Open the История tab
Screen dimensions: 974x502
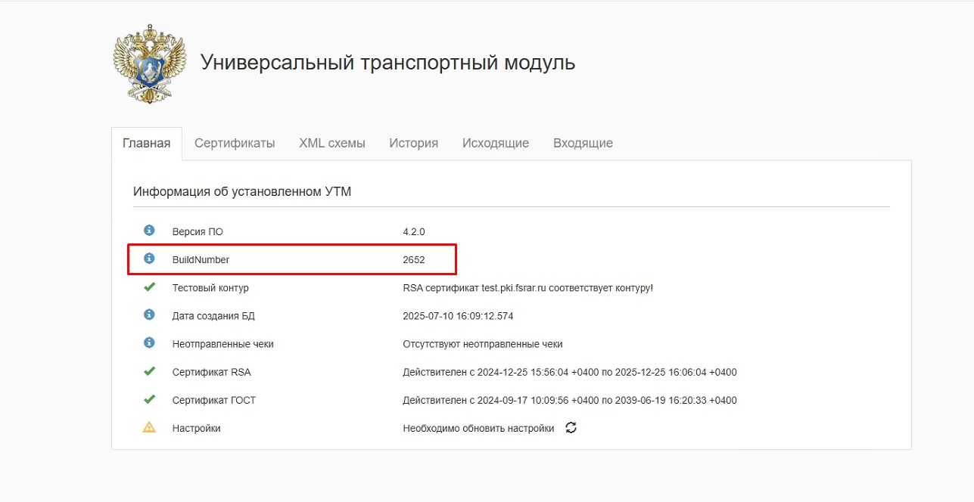point(414,143)
